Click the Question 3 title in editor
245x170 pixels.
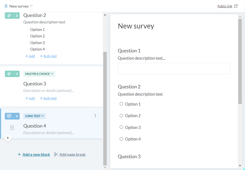[x=35, y=84]
